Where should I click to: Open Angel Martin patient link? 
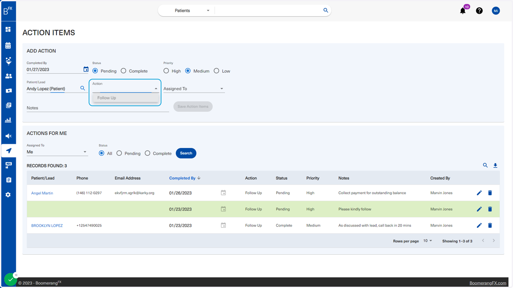point(42,193)
